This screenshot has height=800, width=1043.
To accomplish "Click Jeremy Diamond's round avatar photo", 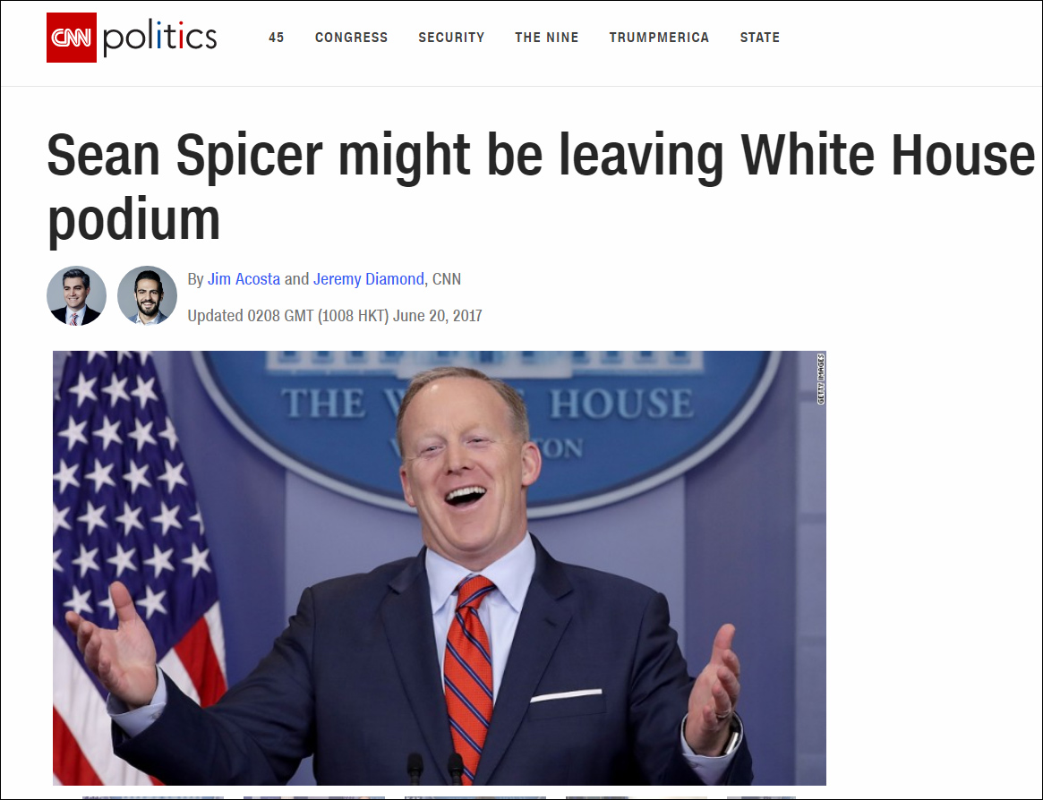I will tap(147, 296).
